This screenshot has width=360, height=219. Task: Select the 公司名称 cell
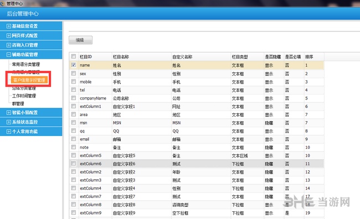pos(141,98)
